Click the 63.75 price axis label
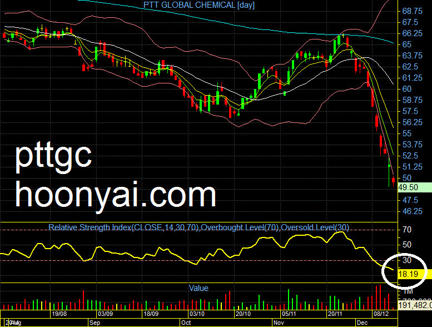Image resolution: width=432 pixels, height=327 pixels. [412, 56]
